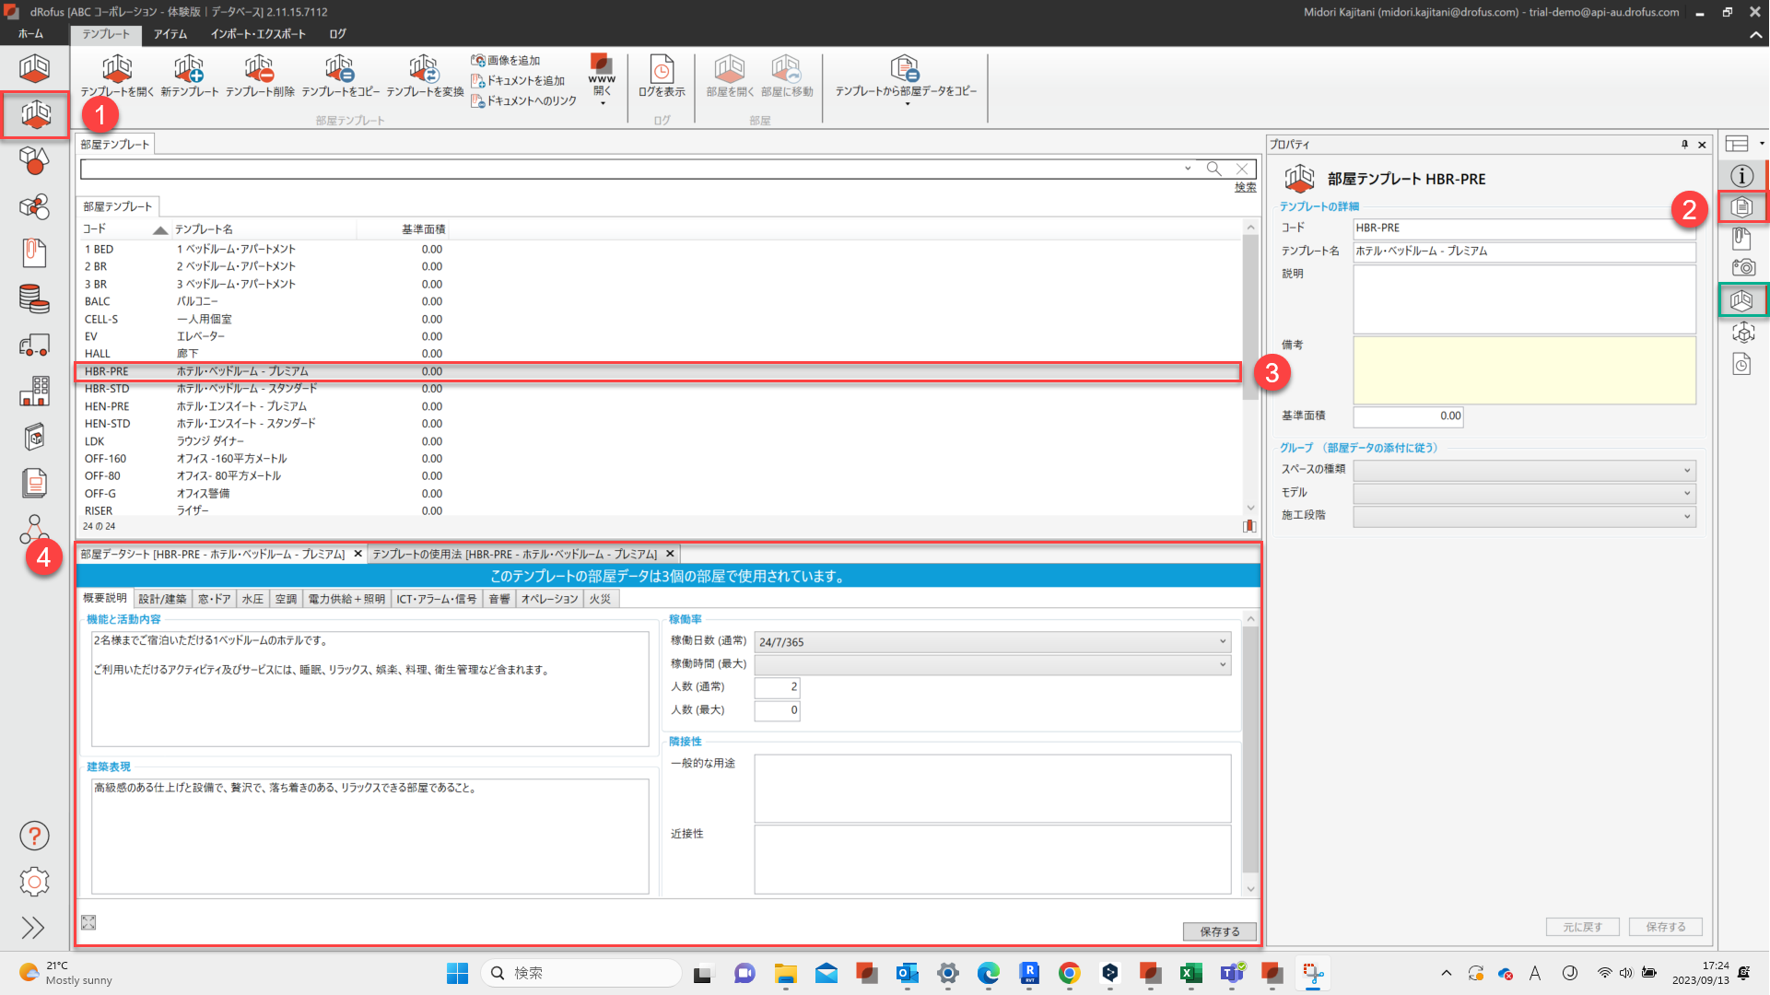Switch to the アイテム ribbon tab
This screenshot has width=1770, height=995.
(x=170, y=34)
